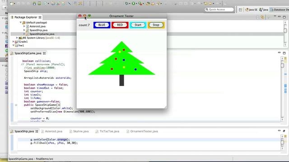Image resolution: width=289 pixels, height=162 pixels.
Task: Click the RED button in Ornament Tester
Action: [x=120, y=25]
